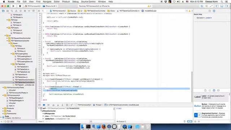Viewport: 231px width, 130px height.
Task: Open the Edit menu
Action: pyautogui.click(x=25, y=1)
